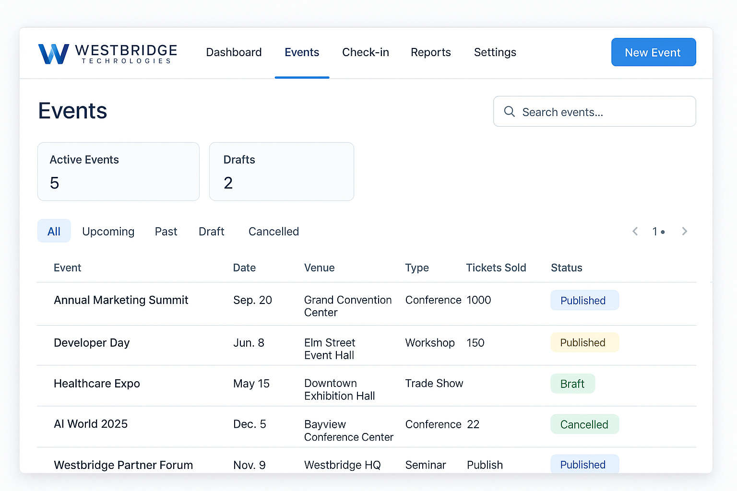
Task: Go to previous page chevron
Action: pos(635,231)
